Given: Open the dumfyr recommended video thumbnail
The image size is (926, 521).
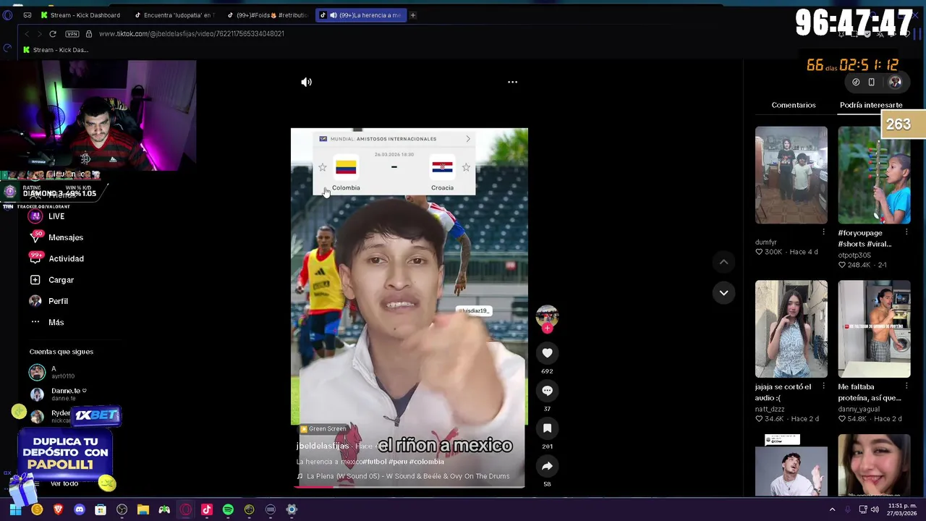Looking at the screenshot, I should [791, 175].
